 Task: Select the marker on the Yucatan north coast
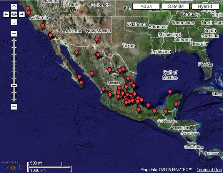(170, 92)
